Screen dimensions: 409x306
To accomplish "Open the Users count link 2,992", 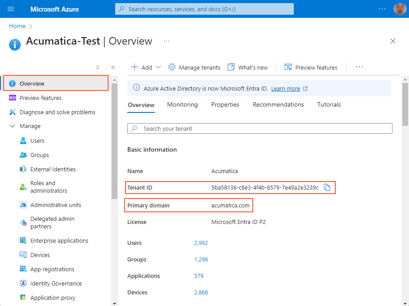I will [x=201, y=243].
